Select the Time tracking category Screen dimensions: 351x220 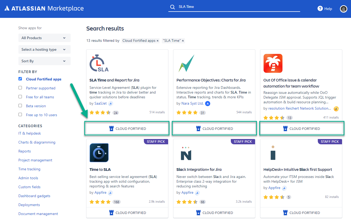[x=29, y=169]
